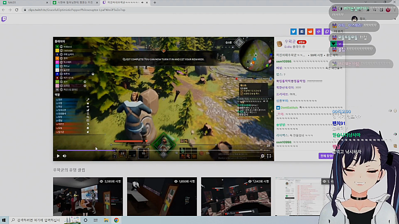Open File Explorer from taskbar
The height and width of the screenshot is (224, 399).
pyautogui.click(x=106, y=220)
